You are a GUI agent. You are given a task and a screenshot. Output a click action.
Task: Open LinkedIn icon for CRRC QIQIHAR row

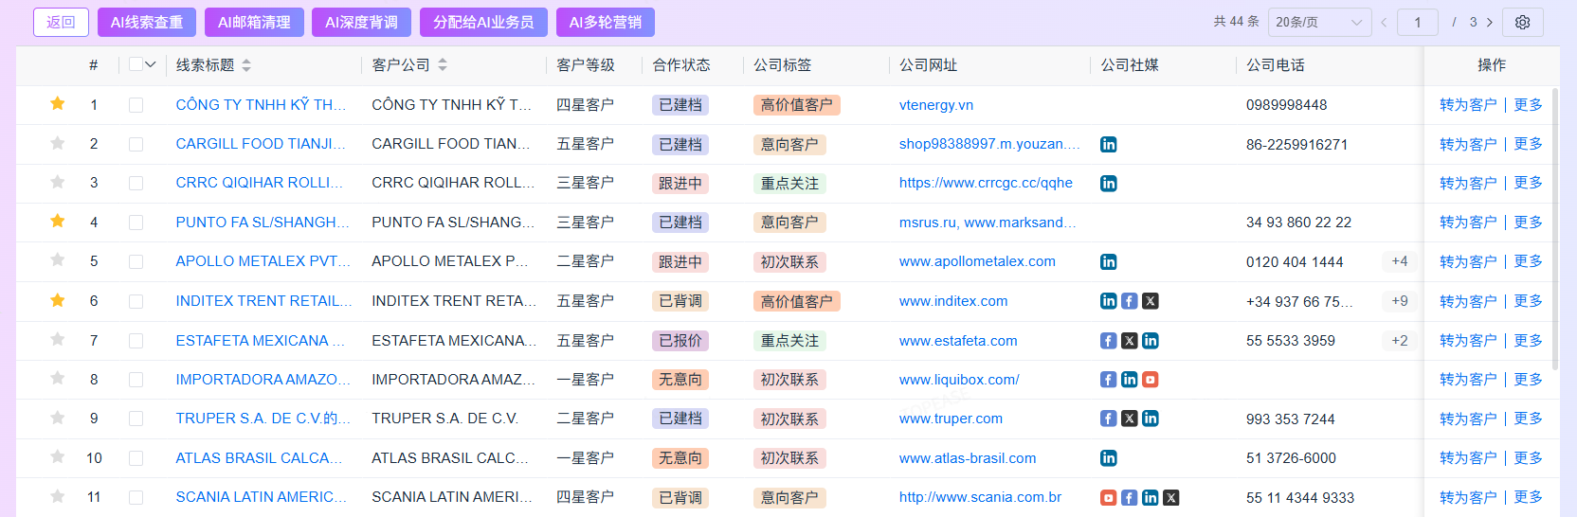(x=1108, y=183)
